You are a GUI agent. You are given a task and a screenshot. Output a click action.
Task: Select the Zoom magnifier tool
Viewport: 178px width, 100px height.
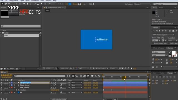tap(9, 4)
